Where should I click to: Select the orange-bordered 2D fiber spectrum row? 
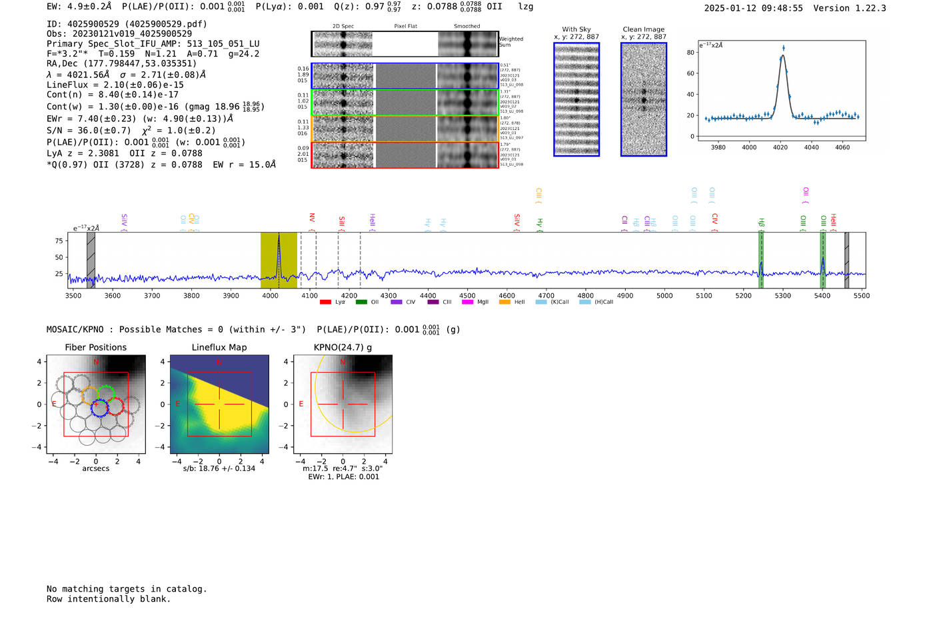click(405, 129)
